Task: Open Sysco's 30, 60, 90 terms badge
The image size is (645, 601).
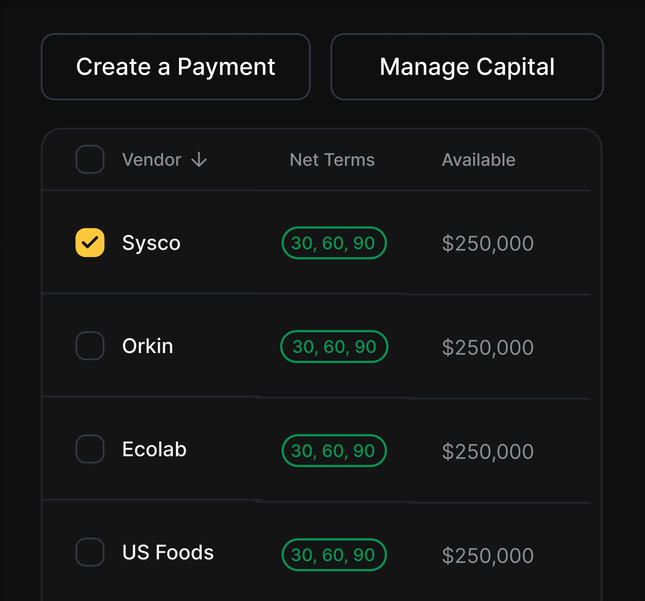Action: [x=334, y=243]
